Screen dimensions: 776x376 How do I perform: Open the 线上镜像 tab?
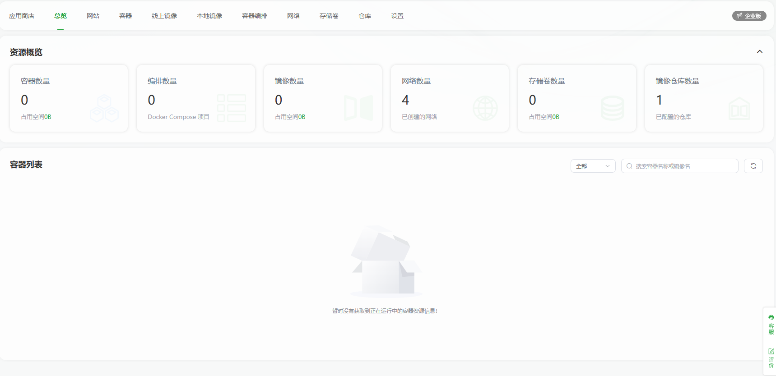(x=164, y=16)
